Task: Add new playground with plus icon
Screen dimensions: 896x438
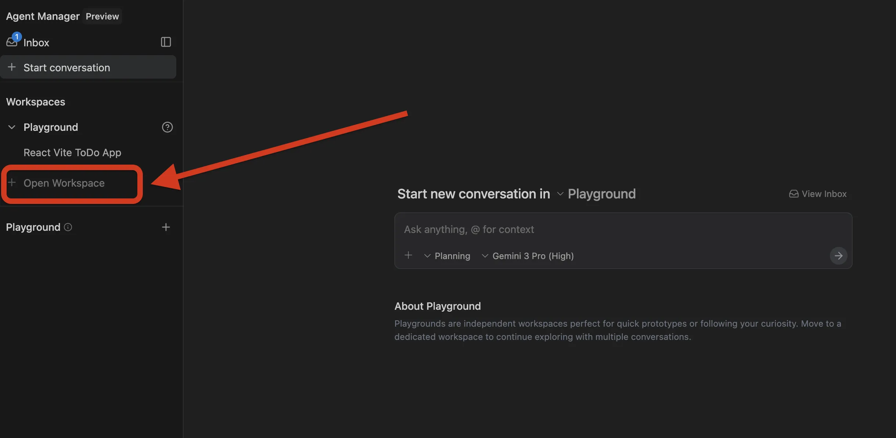Action: pos(166,227)
